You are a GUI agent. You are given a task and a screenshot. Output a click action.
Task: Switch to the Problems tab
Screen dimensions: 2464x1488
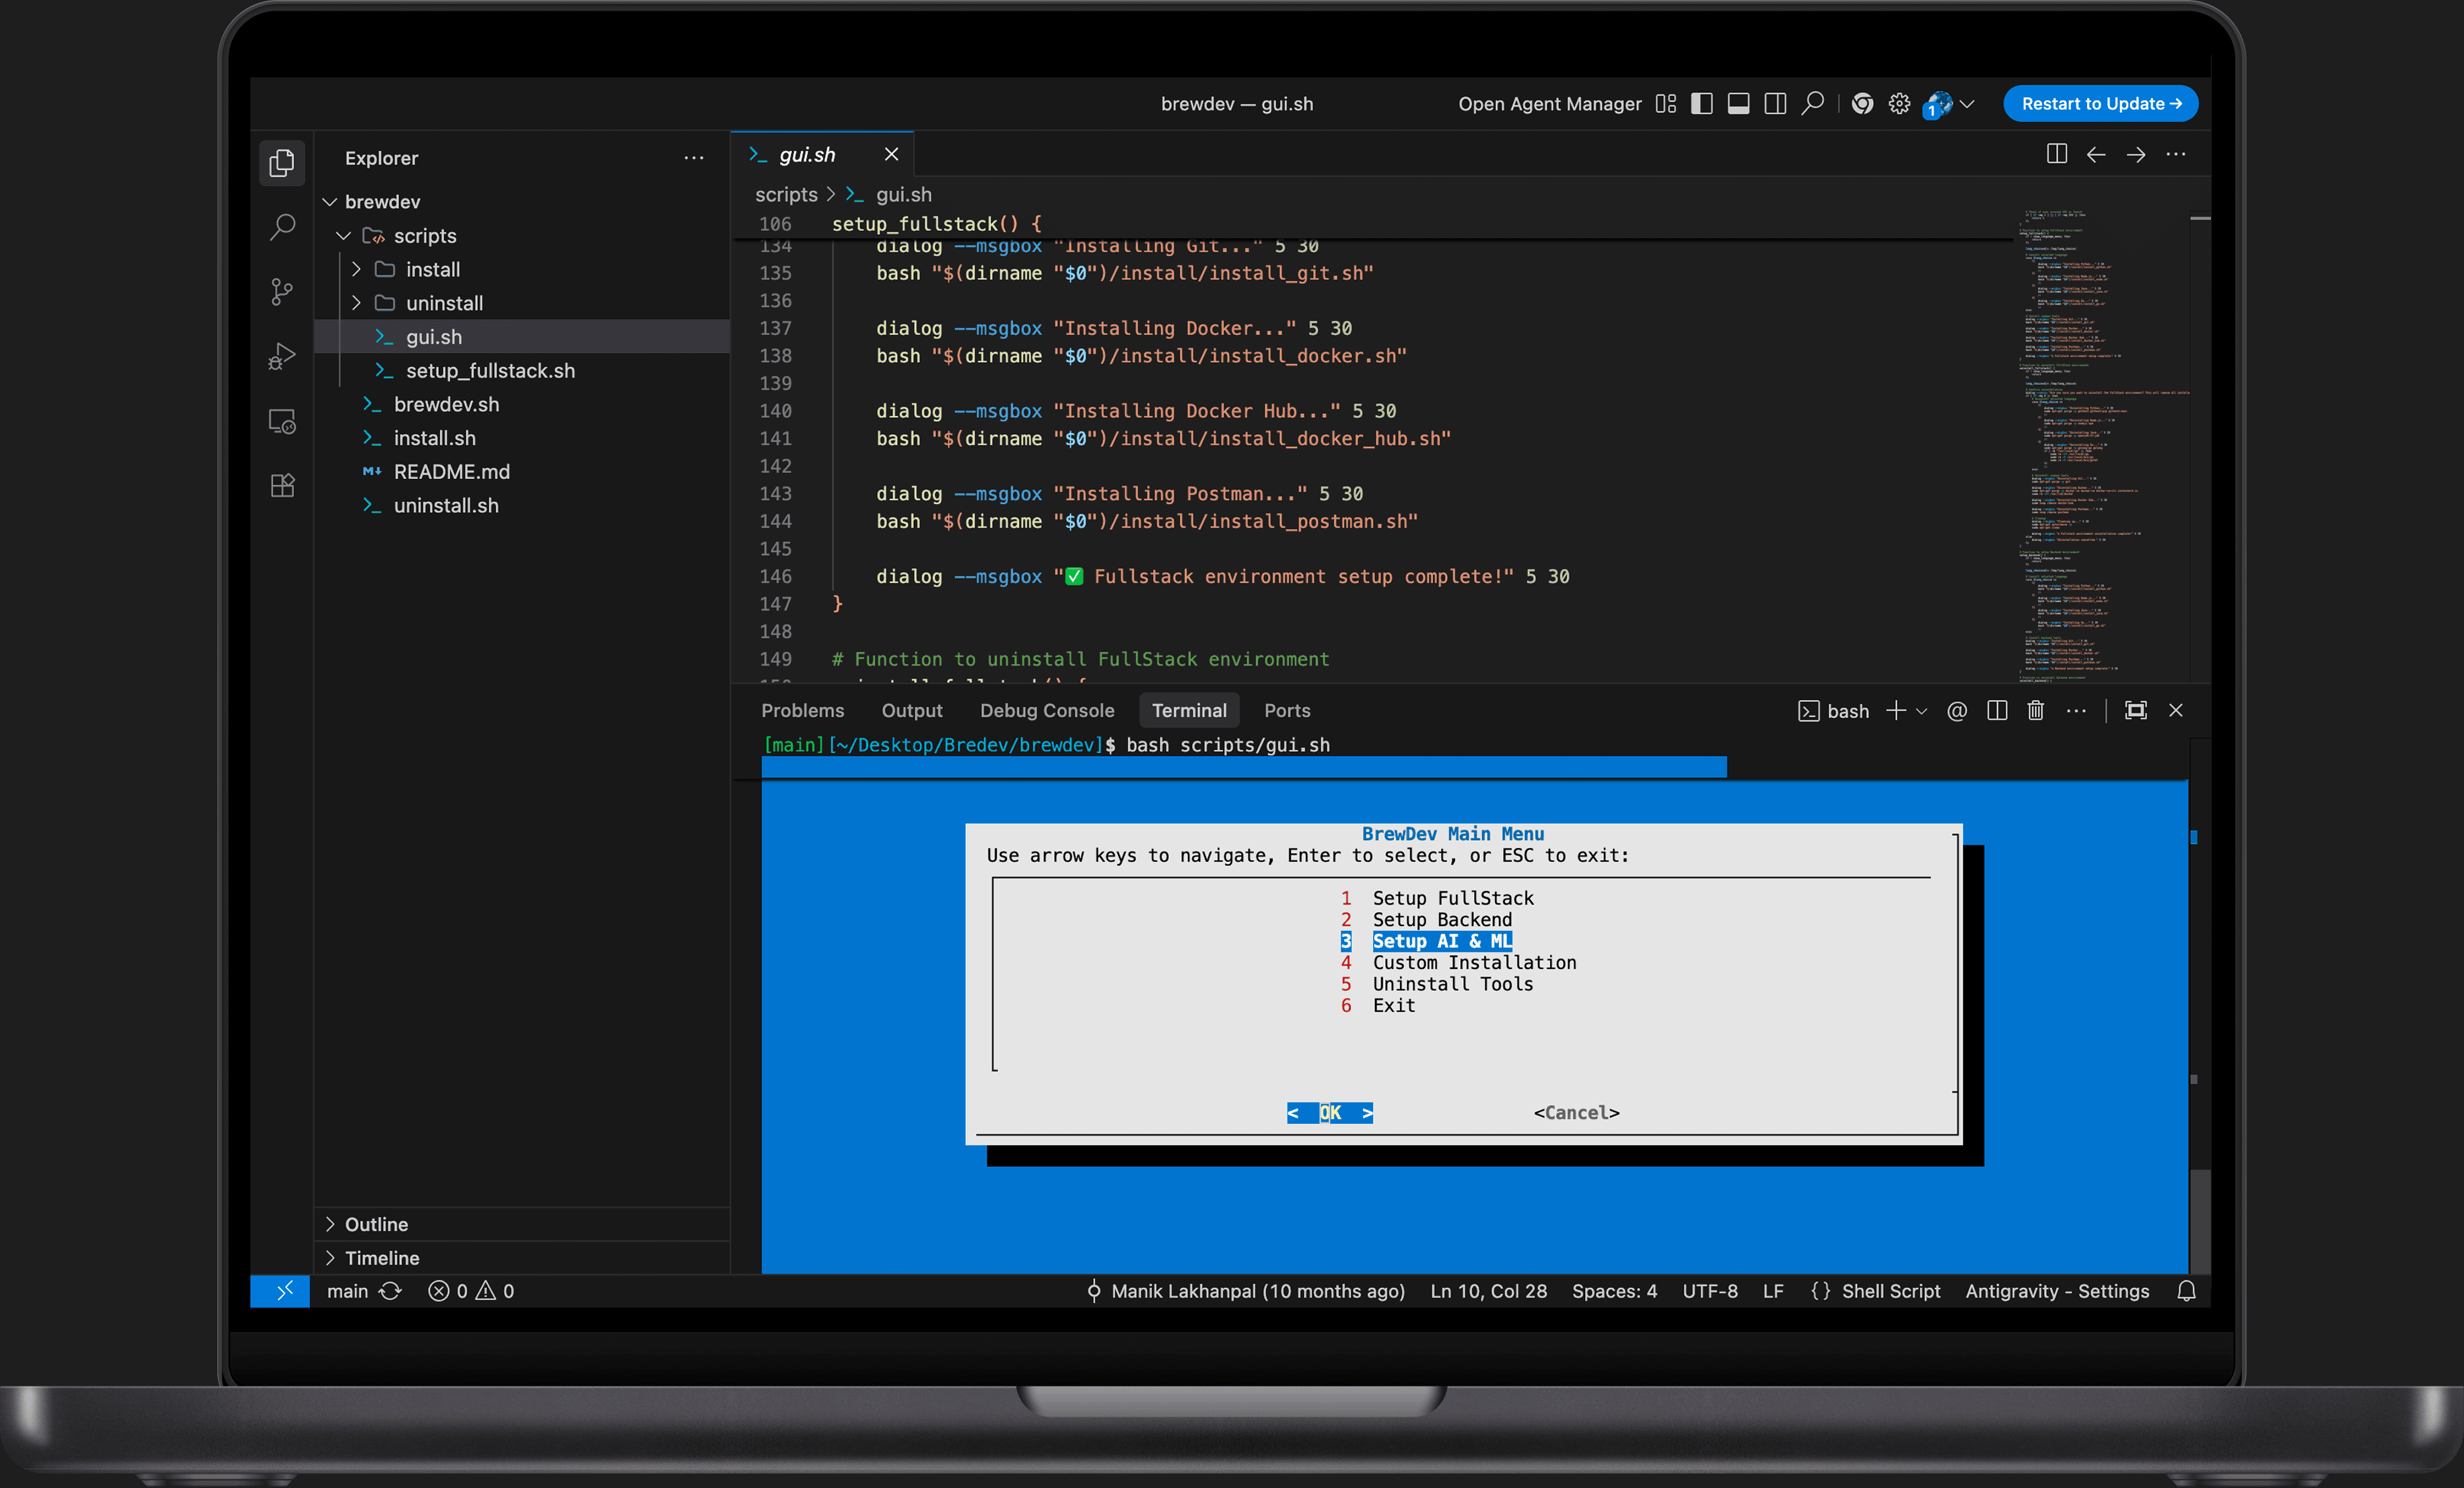point(802,710)
